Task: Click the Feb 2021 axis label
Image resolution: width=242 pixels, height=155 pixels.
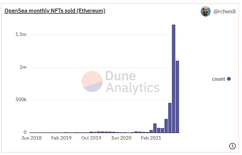Action: (151, 138)
